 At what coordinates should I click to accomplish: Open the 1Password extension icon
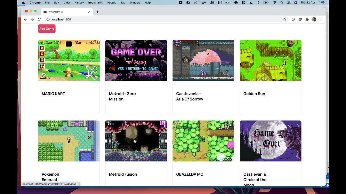click(x=293, y=19)
